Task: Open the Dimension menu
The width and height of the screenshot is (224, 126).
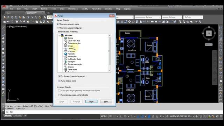Action: tap(73, 9)
